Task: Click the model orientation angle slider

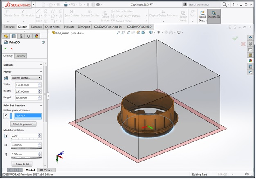Action: [26, 139]
